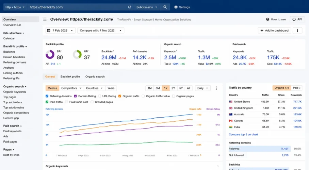This screenshot has width=309, height=170.
Task: Select the Metrics chart tab
Action: [52, 88]
